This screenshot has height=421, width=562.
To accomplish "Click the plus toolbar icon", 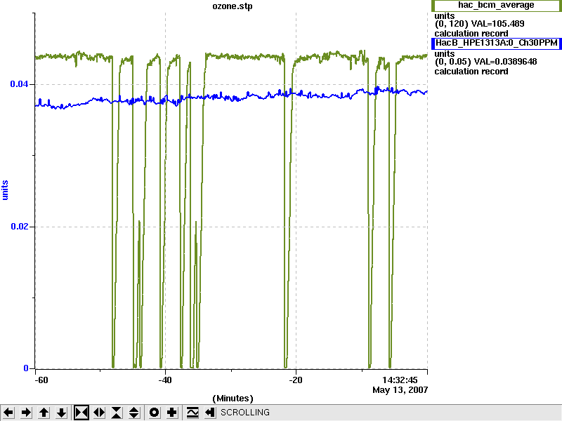I will tap(171, 413).
